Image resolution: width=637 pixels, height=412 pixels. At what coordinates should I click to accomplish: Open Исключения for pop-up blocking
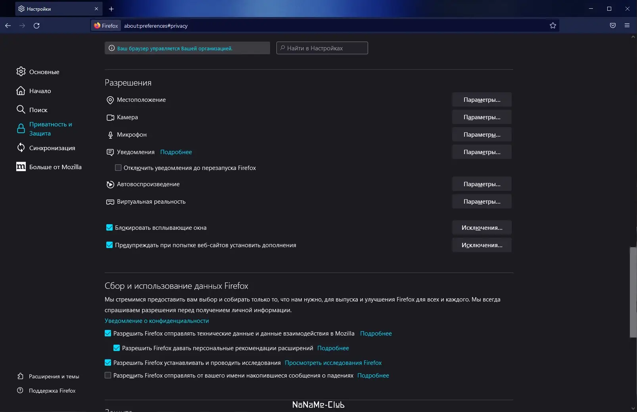482,228
